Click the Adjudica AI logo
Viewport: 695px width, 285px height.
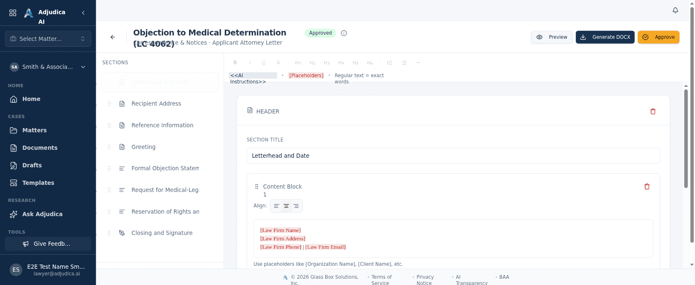click(x=28, y=13)
